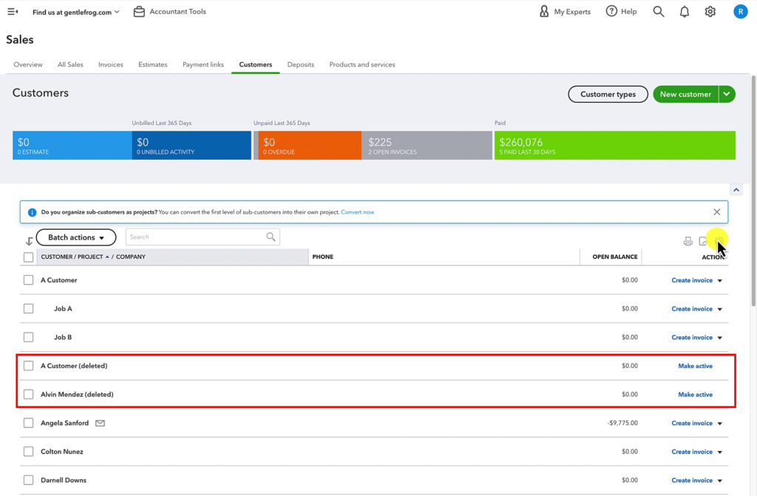Open the table settings gear icon

[719, 240]
